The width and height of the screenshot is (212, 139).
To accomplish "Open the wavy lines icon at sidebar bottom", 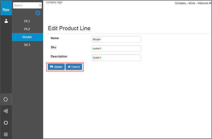I will point(6,134).
